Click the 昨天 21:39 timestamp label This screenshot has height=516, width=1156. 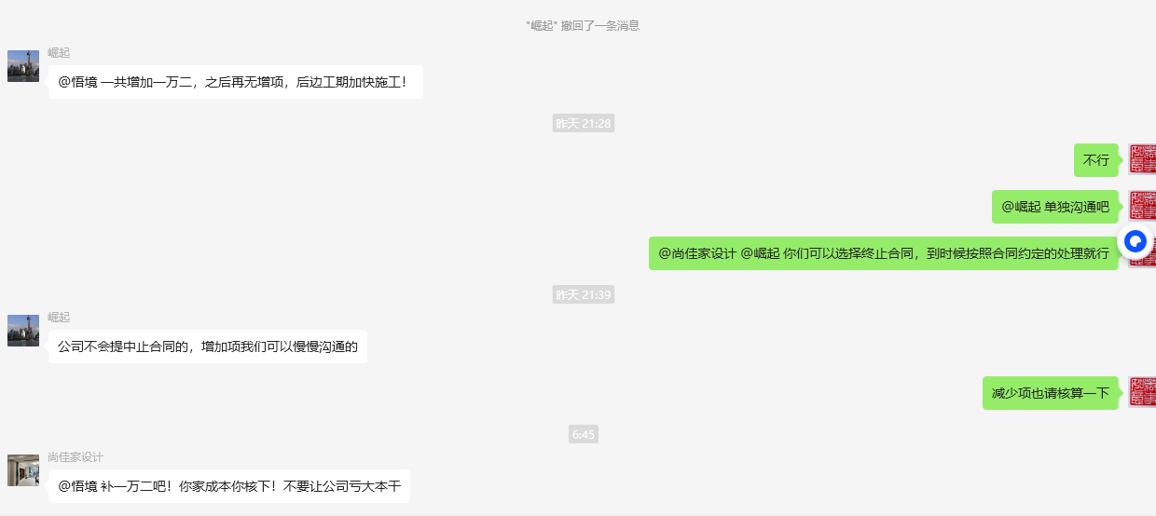click(584, 294)
